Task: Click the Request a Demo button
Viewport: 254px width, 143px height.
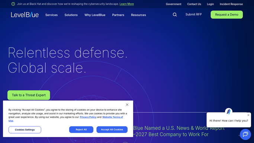Action: [x=226, y=15]
